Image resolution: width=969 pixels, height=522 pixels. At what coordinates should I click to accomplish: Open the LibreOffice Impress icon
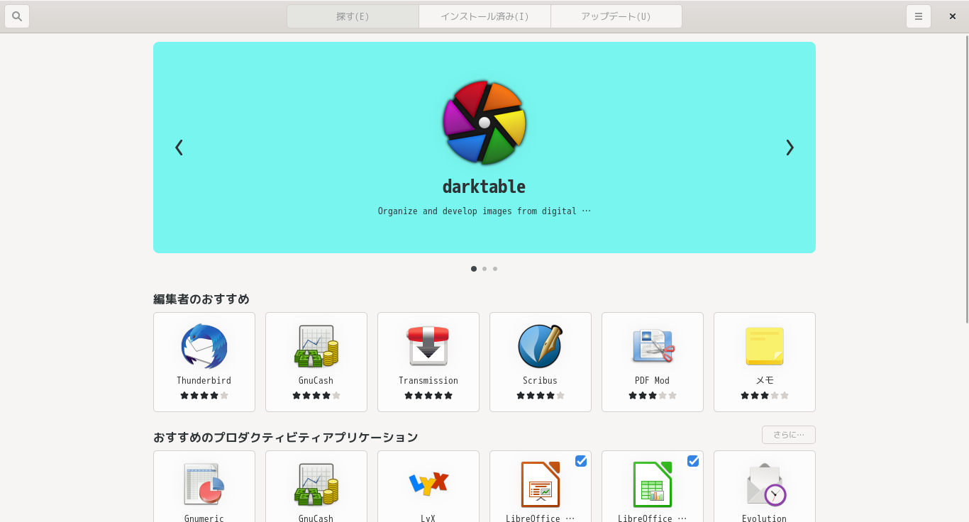coord(541,484)
